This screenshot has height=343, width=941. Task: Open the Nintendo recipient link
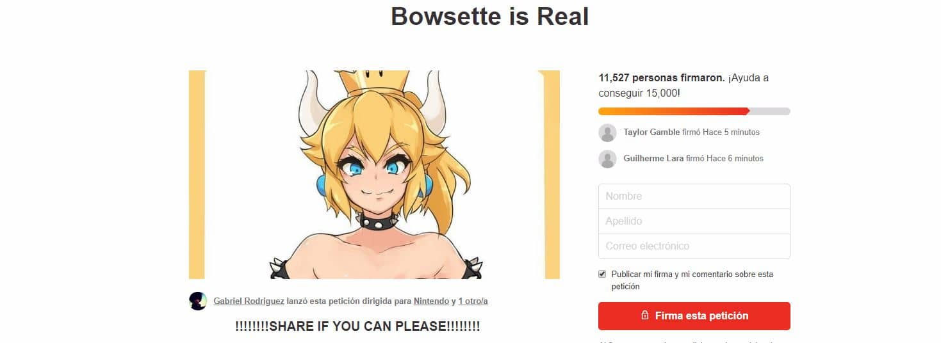point(431,301)
